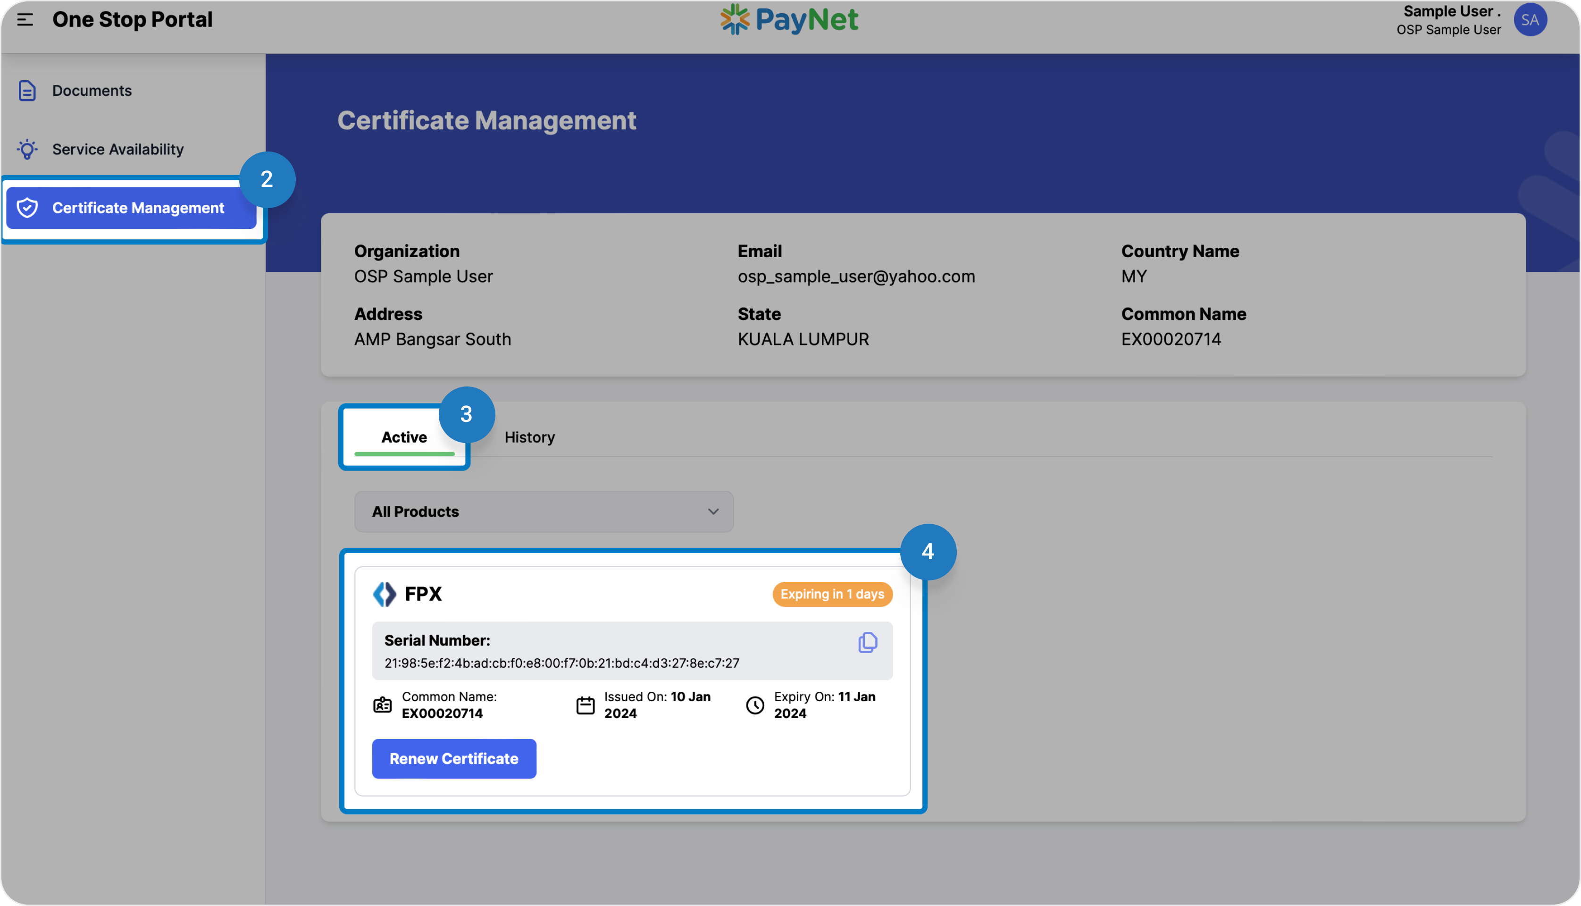Viewport: 1581px width, 906px height.
Task: Click the Certificate Management page heading
Action: (486, 121)
